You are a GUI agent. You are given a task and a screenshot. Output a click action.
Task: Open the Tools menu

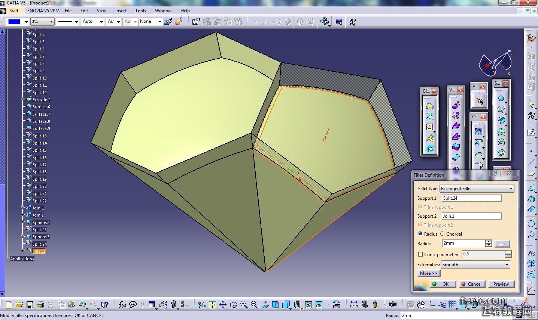tap(140, 11)
